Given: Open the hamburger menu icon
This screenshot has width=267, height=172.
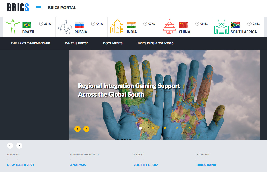Looking at the screenshot, I should coord(39,8).
